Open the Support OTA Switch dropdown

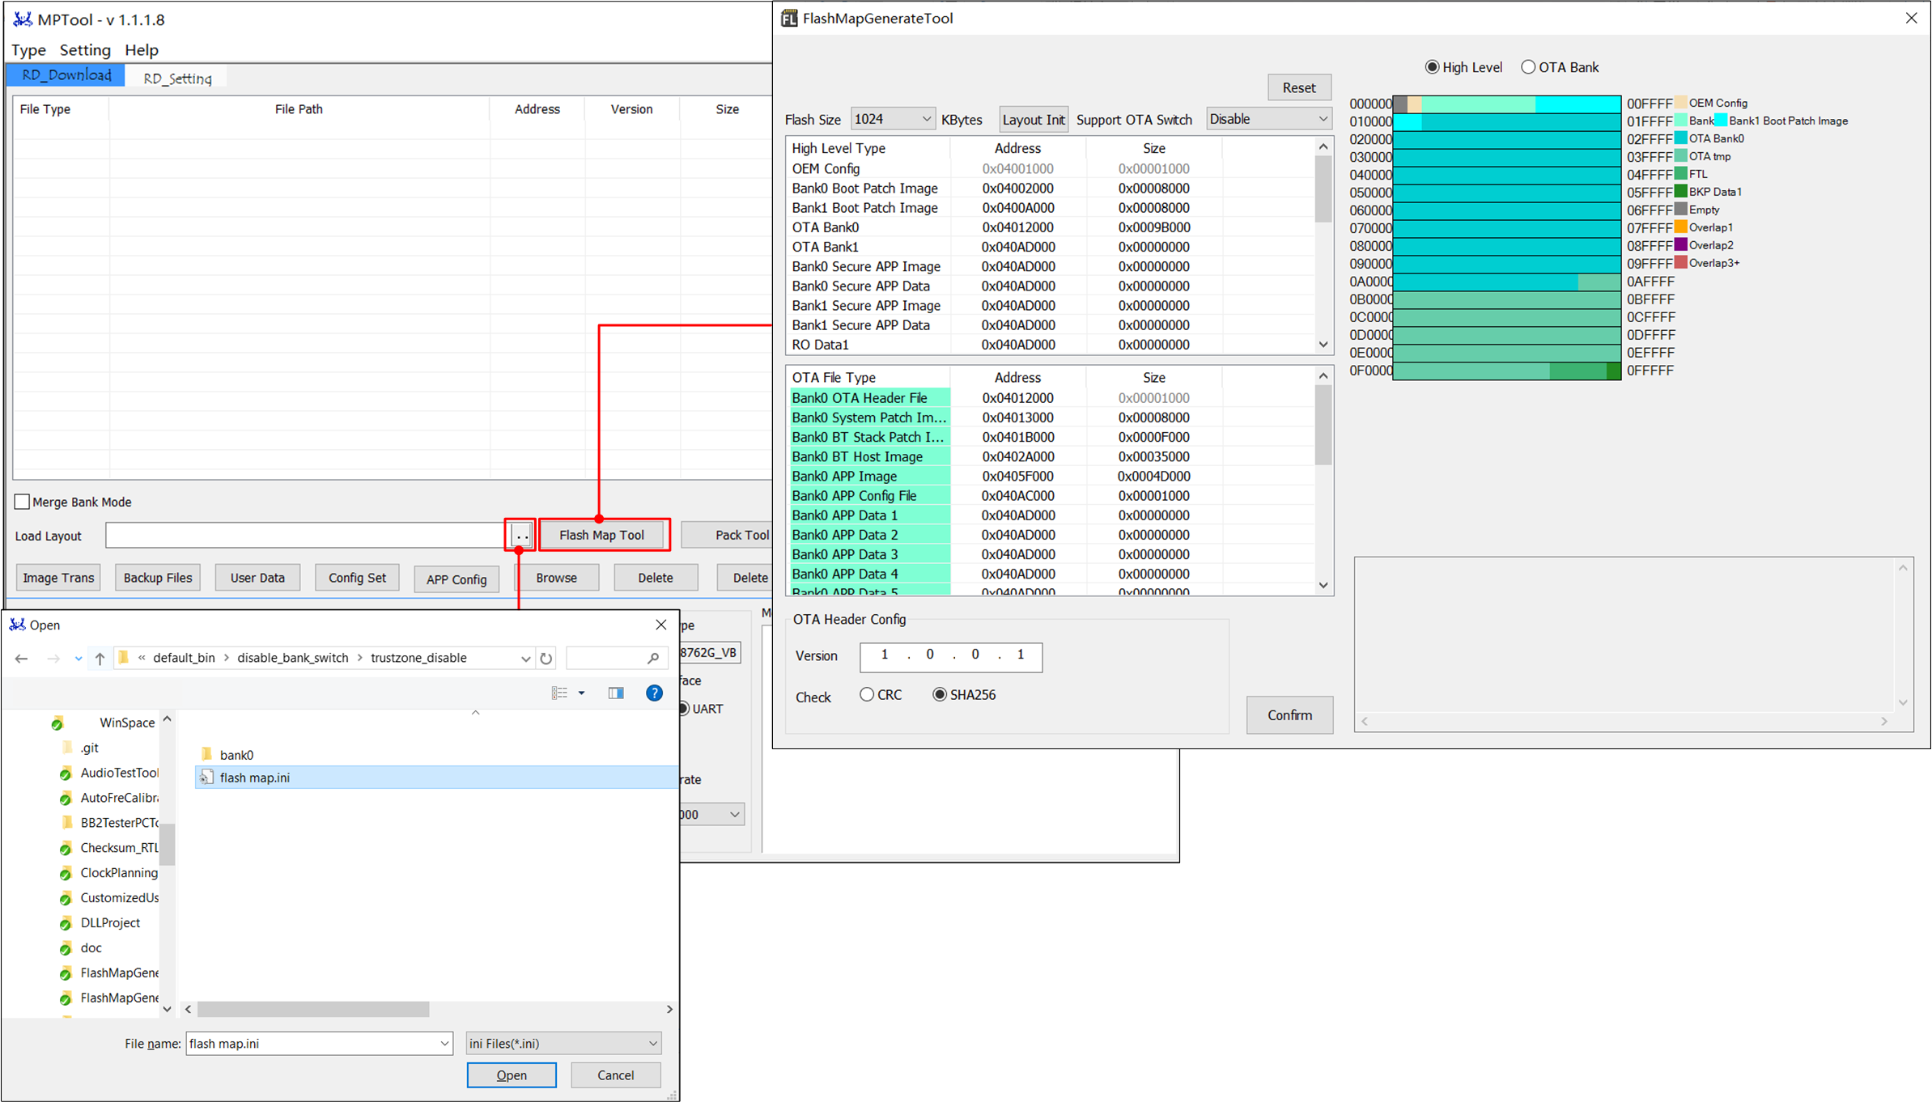click(x=1322, y=120)
